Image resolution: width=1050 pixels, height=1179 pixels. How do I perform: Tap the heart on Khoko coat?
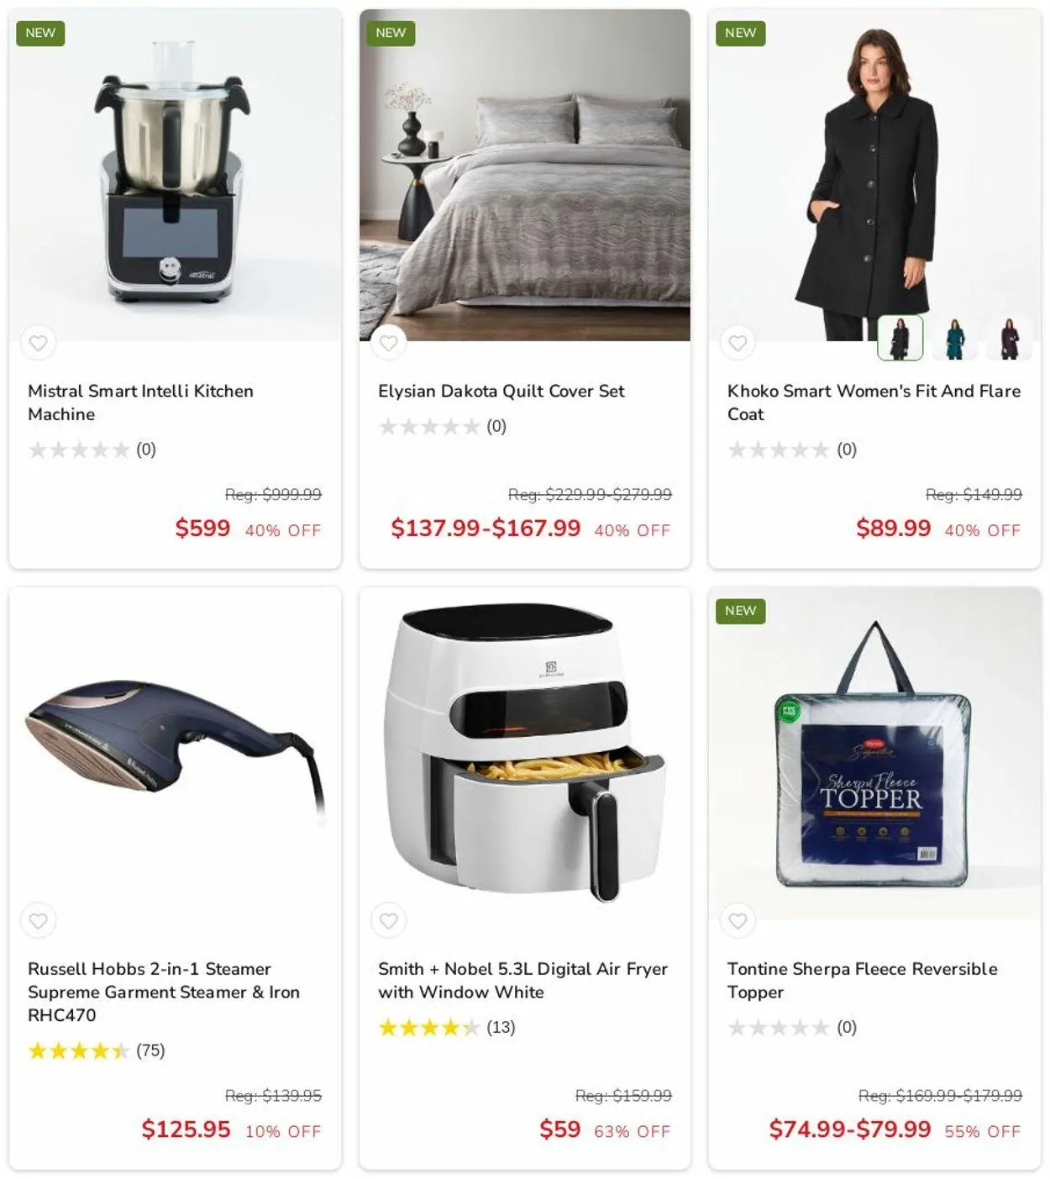point(738,343)
